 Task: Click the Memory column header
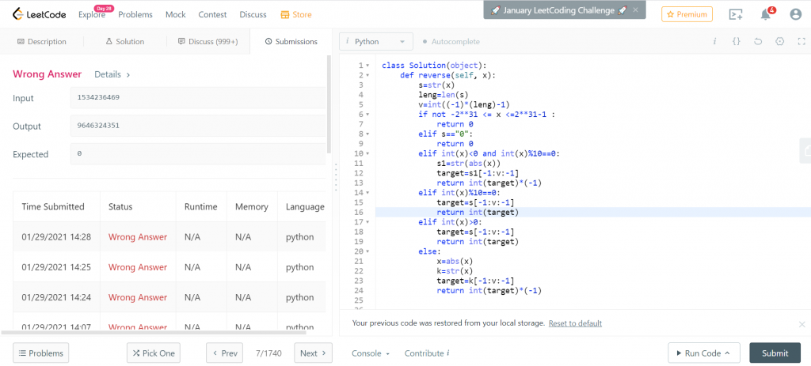(251, 206)
